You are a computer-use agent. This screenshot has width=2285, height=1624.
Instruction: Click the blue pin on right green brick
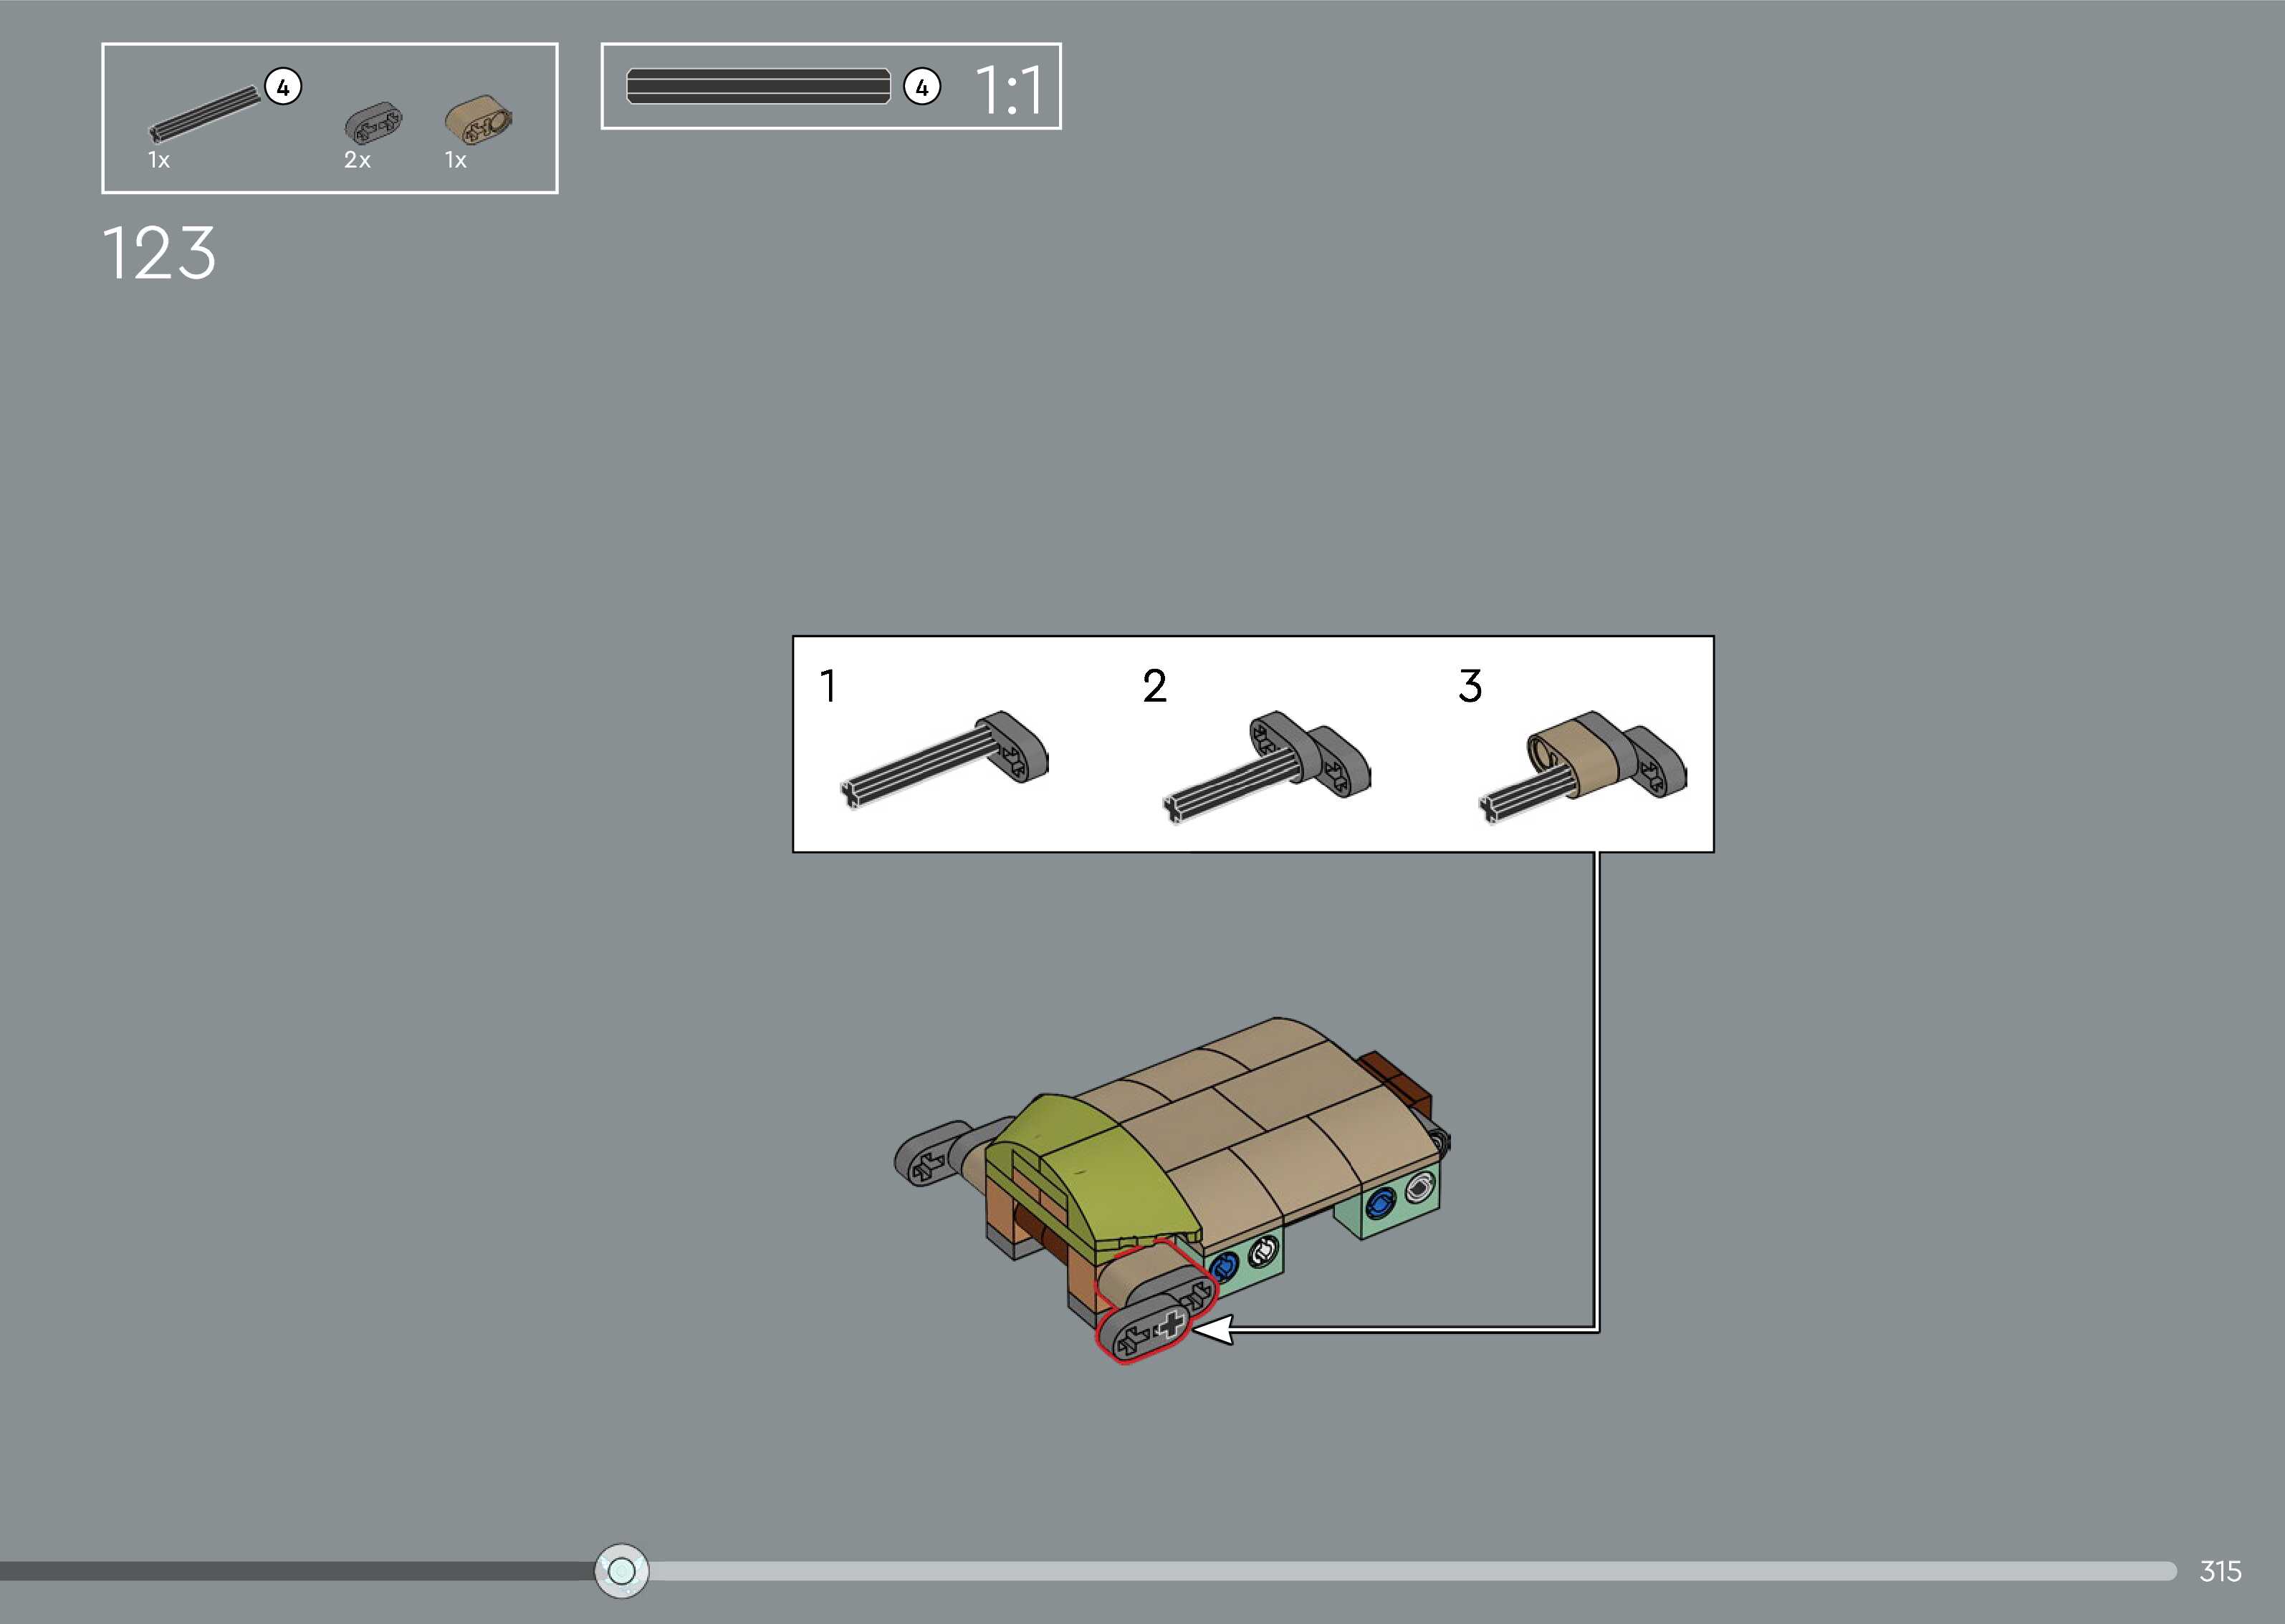click(x=1381, y=1203)
